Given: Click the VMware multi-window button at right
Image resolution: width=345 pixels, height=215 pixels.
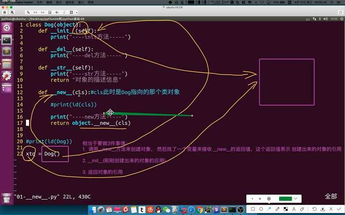Looking at the screenshot, I should (x=340, y=13).
